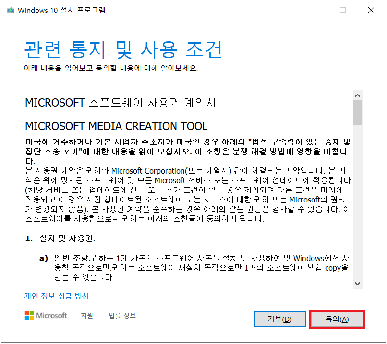Image resolution: width=387 pixels, height=344 pixels.
Task: Open the 지원 support link
Action: click(87, 315)
